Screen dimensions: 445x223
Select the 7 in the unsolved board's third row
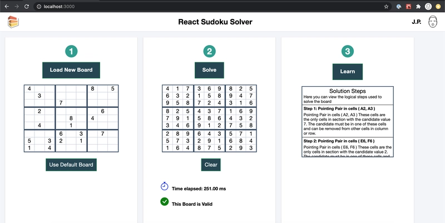coord(61,102)
